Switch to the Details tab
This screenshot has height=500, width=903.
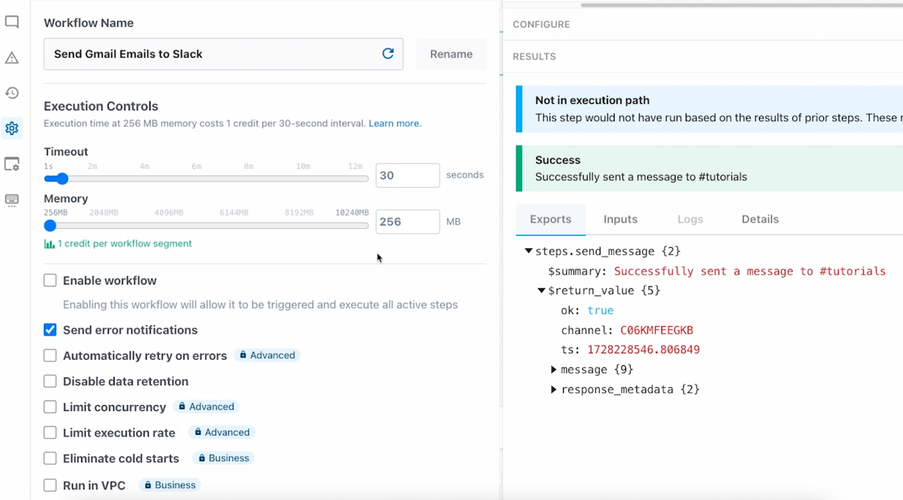pyautogui.click(x=760, y=220)
